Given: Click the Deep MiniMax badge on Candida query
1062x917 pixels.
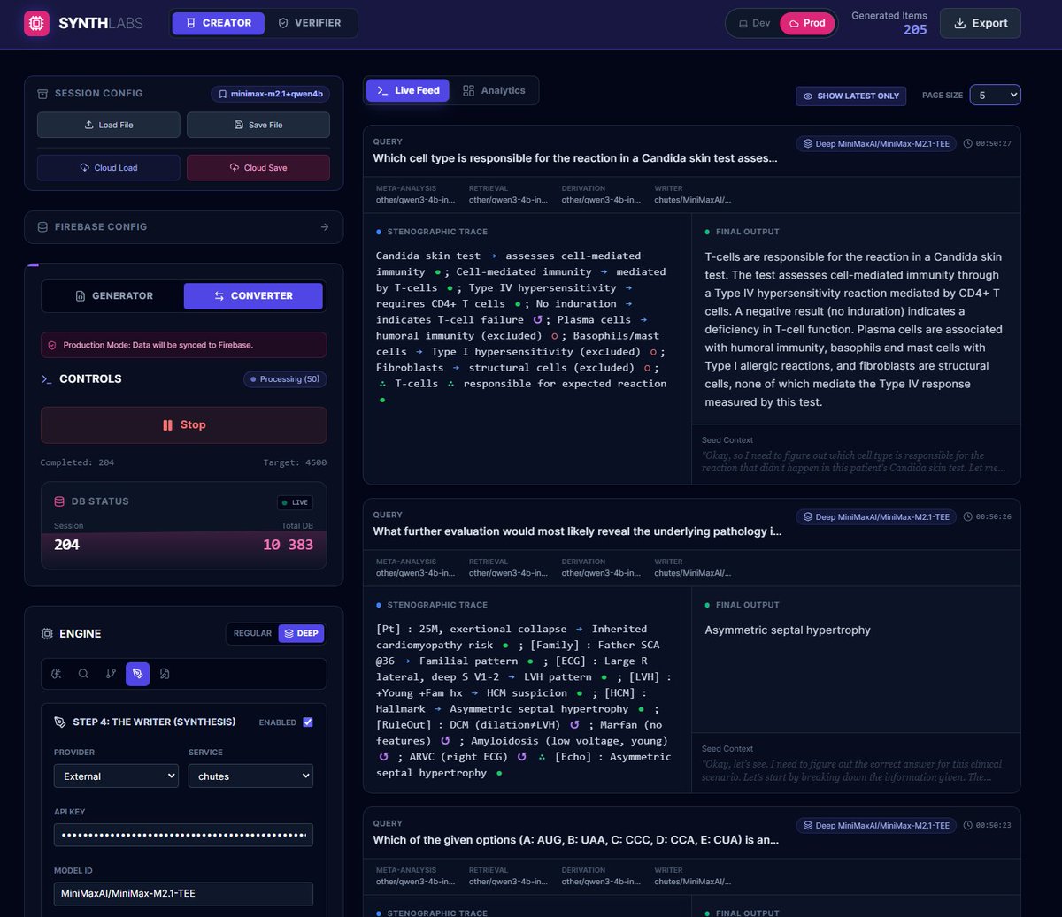Looking at the screenshot, I should 876,143.
